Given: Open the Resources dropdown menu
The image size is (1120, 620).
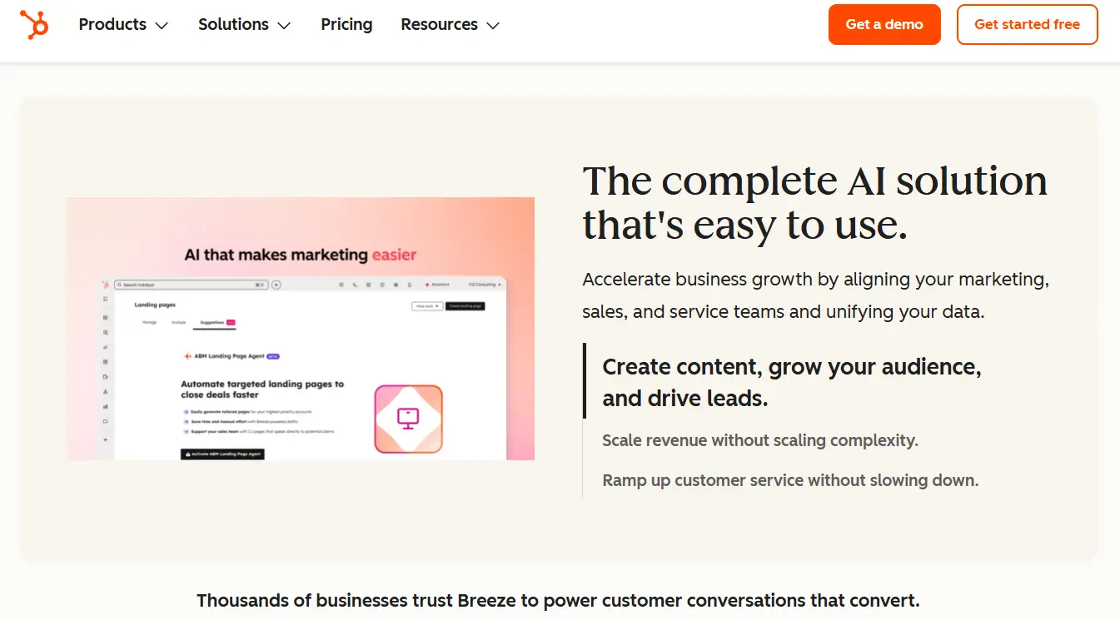Looking at the screenshot, I should point(450,25).
